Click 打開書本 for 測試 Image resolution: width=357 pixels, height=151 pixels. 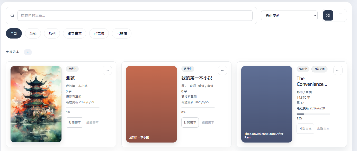75,122
